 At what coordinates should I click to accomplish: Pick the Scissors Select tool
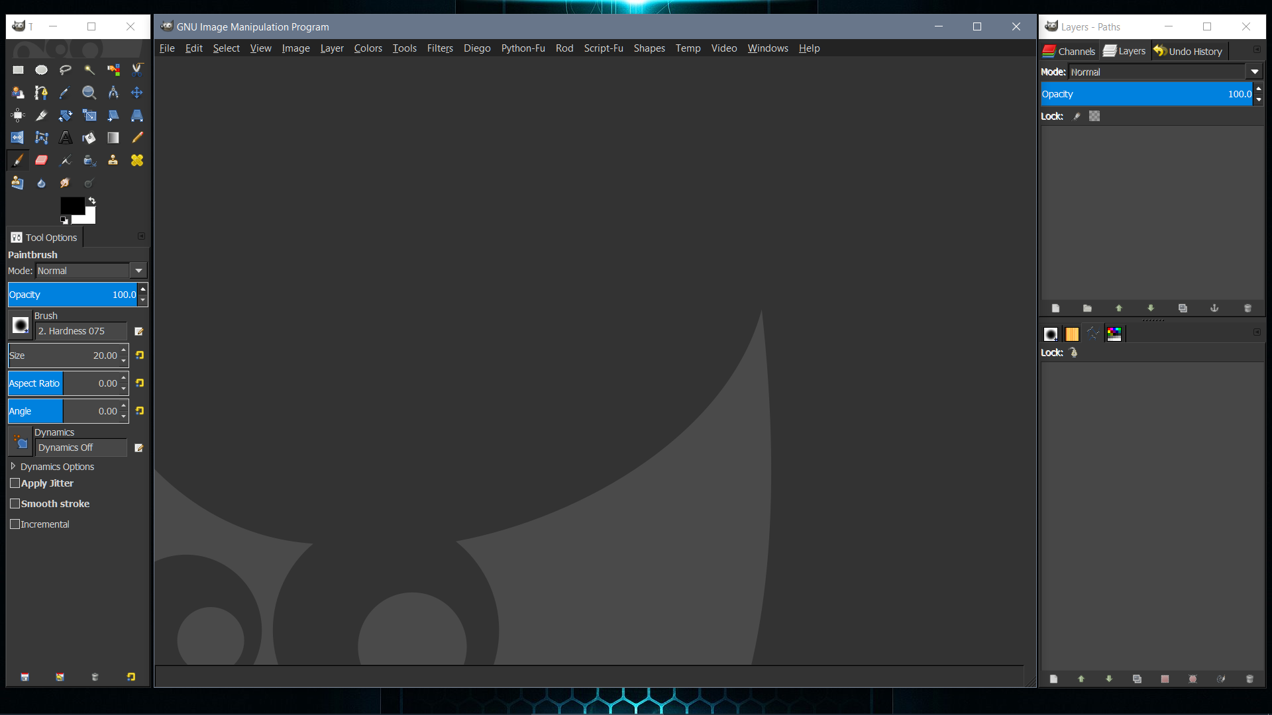point(137,70)
